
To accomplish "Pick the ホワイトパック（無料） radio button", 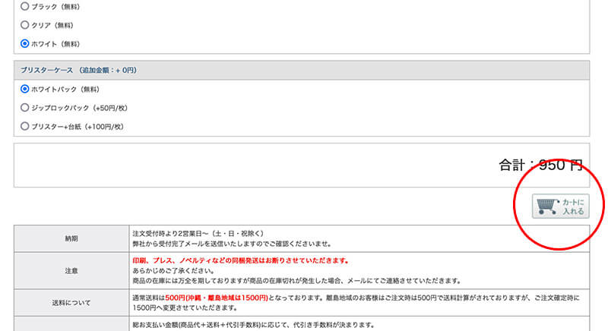I will 24,89.
